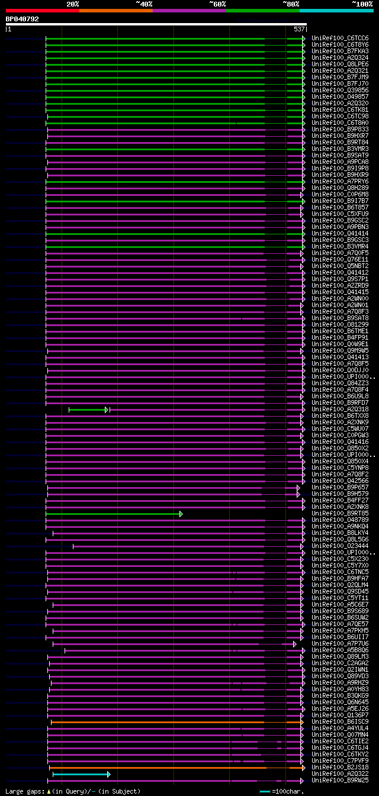Screen dimensions: 379x796
Task: Click the orange alignment bar for UniRef100_B6ISC9
Action: pyautogui.click(x=177, y=722)
